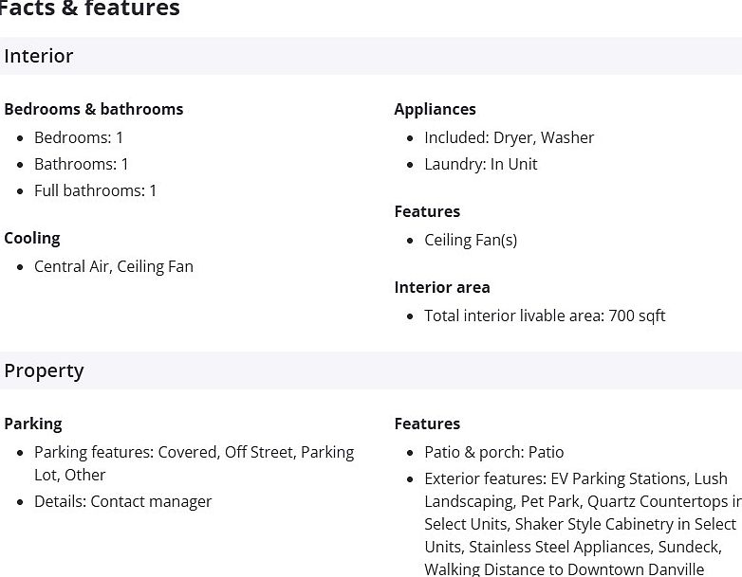This screenshot has width=742, height=577.
Task: Click the Details: Contact manager entry
Action: [123, 501]
